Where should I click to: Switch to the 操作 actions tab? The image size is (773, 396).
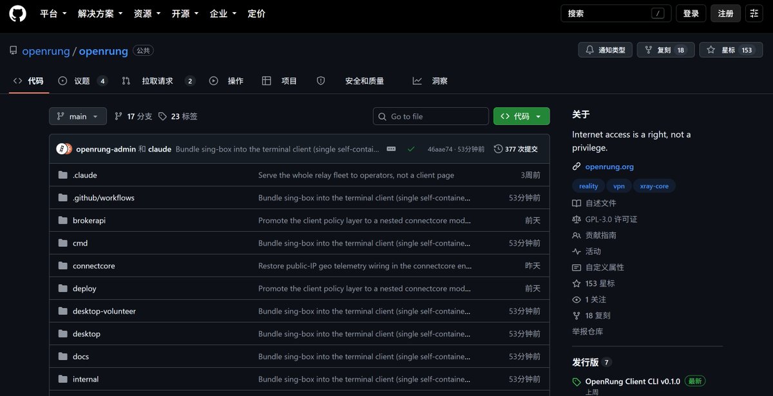point(226,81)
